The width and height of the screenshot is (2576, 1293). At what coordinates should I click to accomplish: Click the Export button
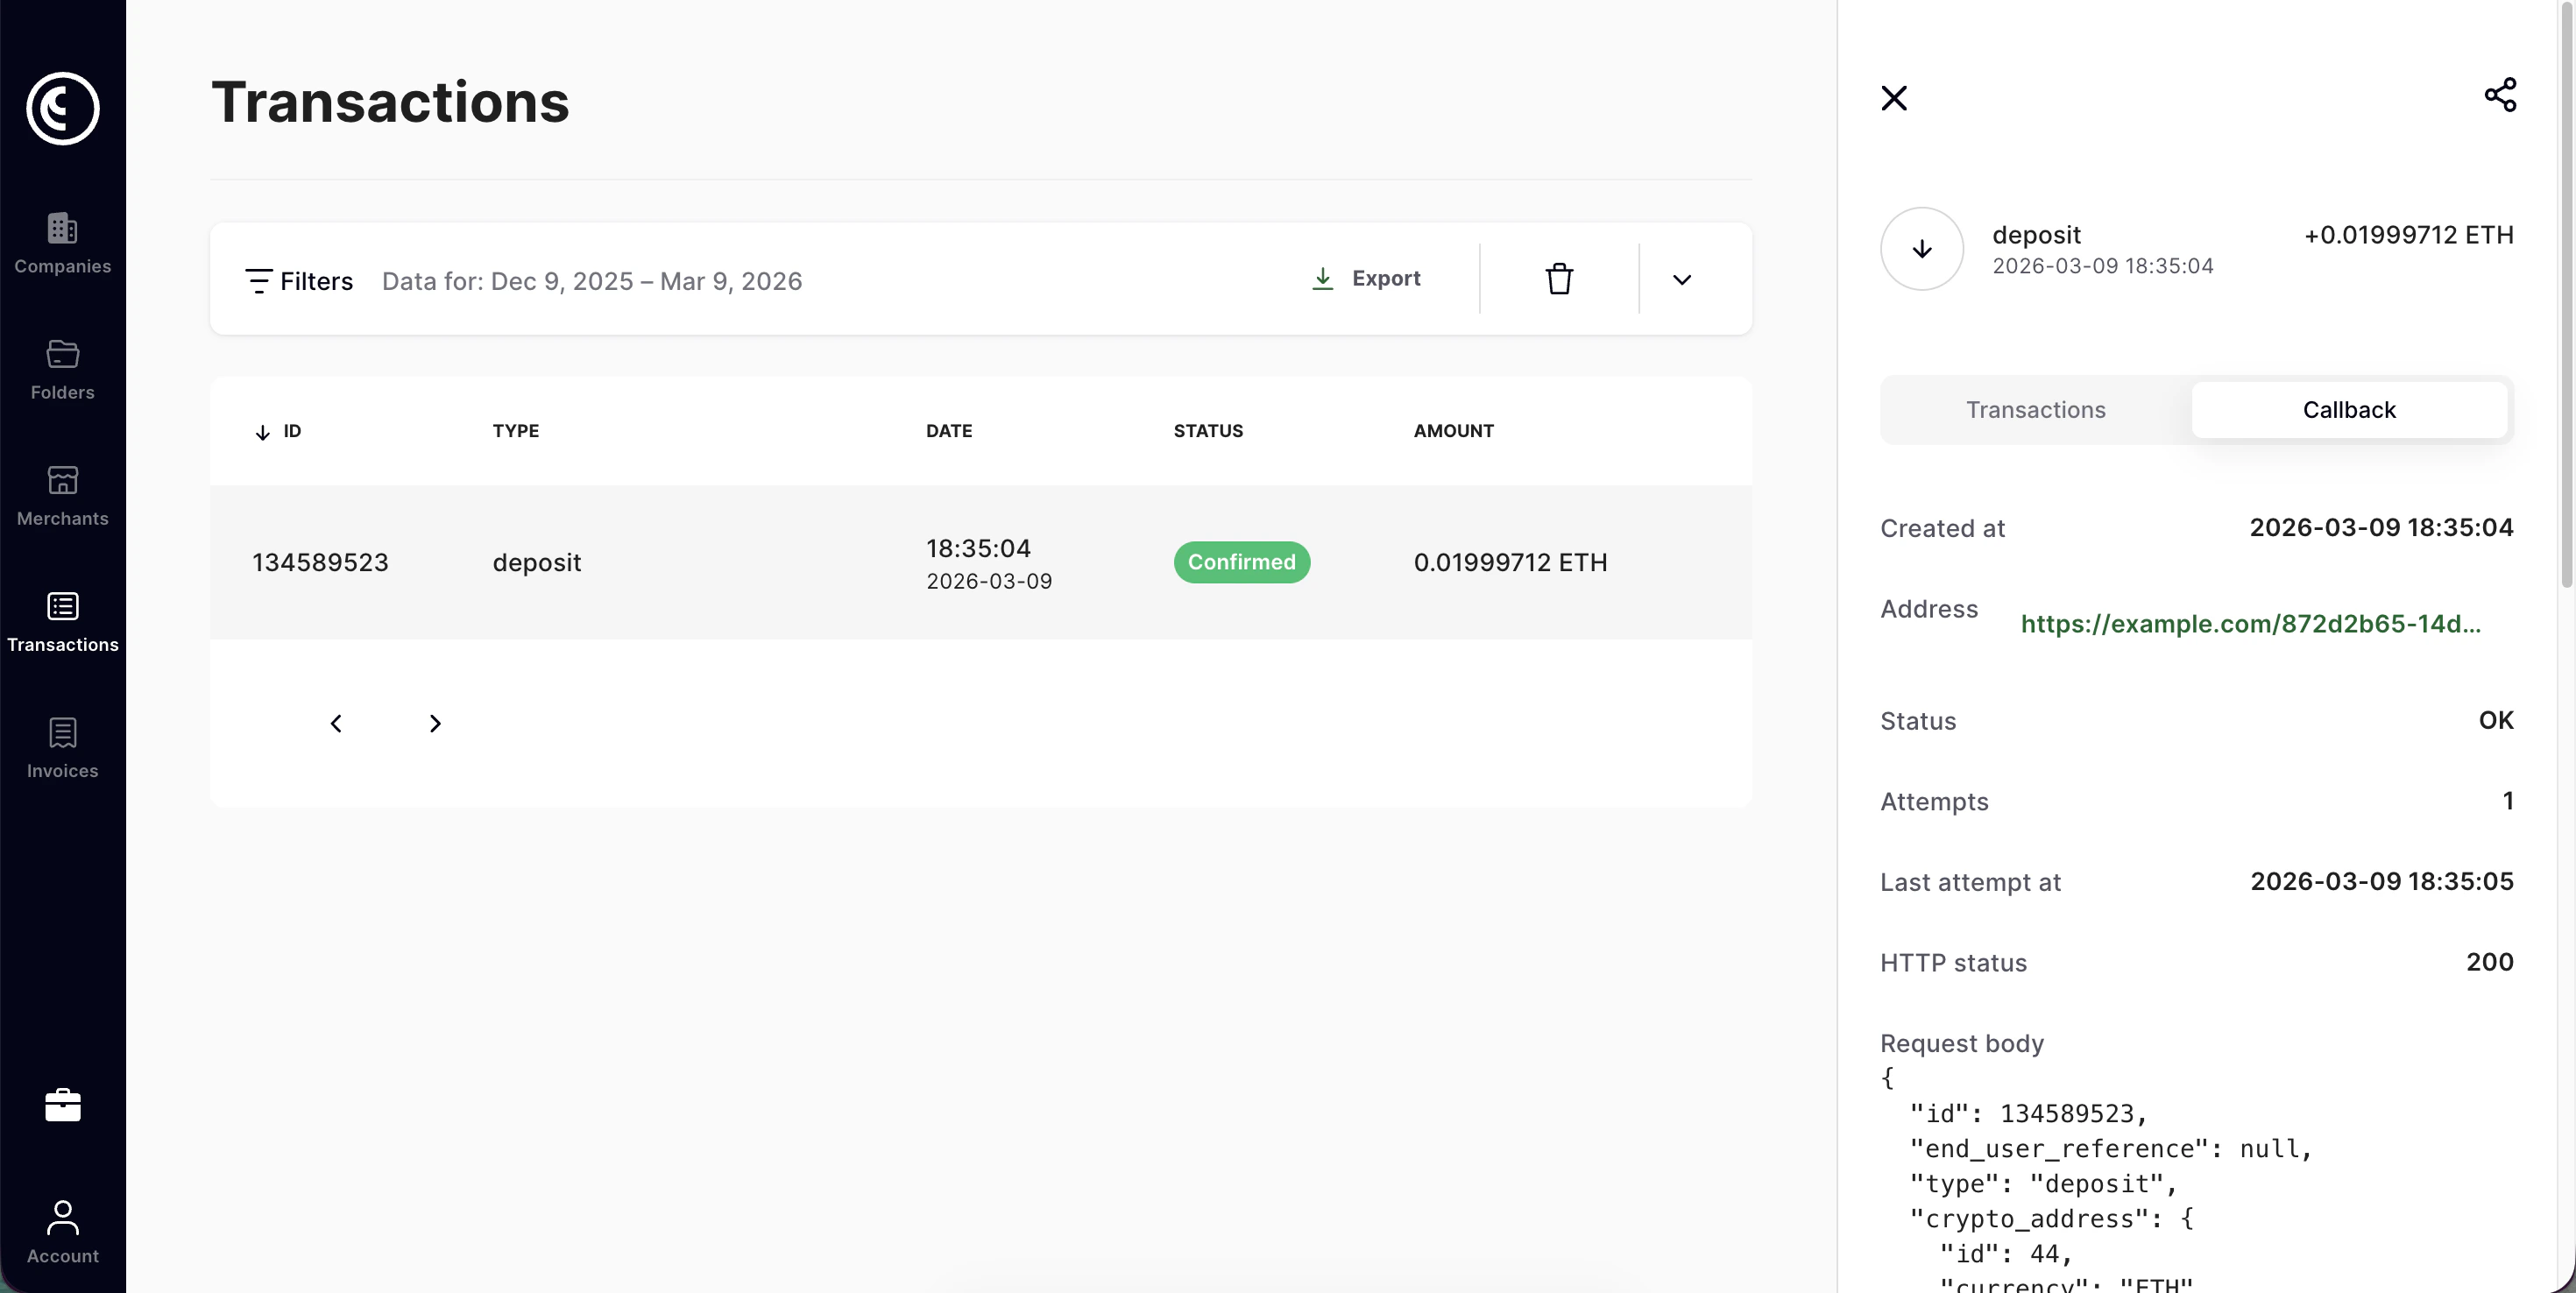1366,279
